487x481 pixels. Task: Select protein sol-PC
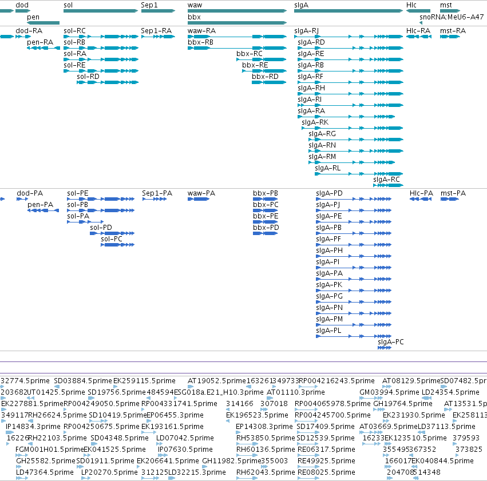pyautogui.click(x=112, y=239)
